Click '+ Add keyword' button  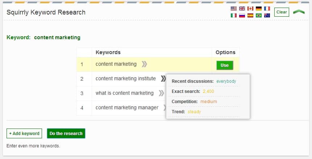(x=24, y=134)
